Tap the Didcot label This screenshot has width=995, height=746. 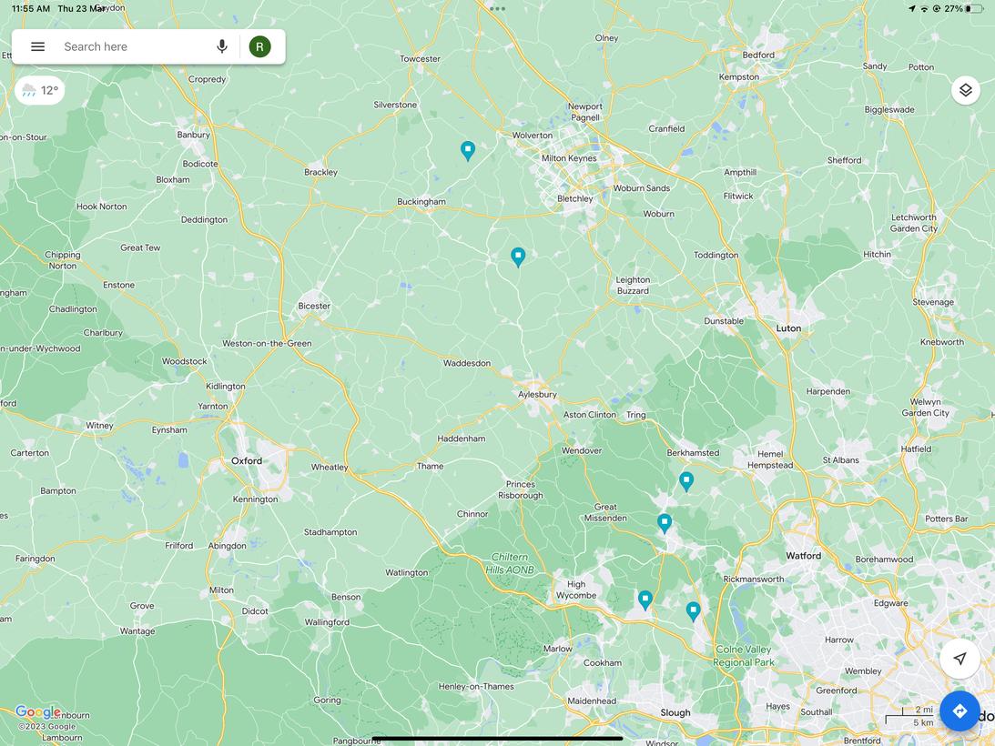(x=255, y=610)
